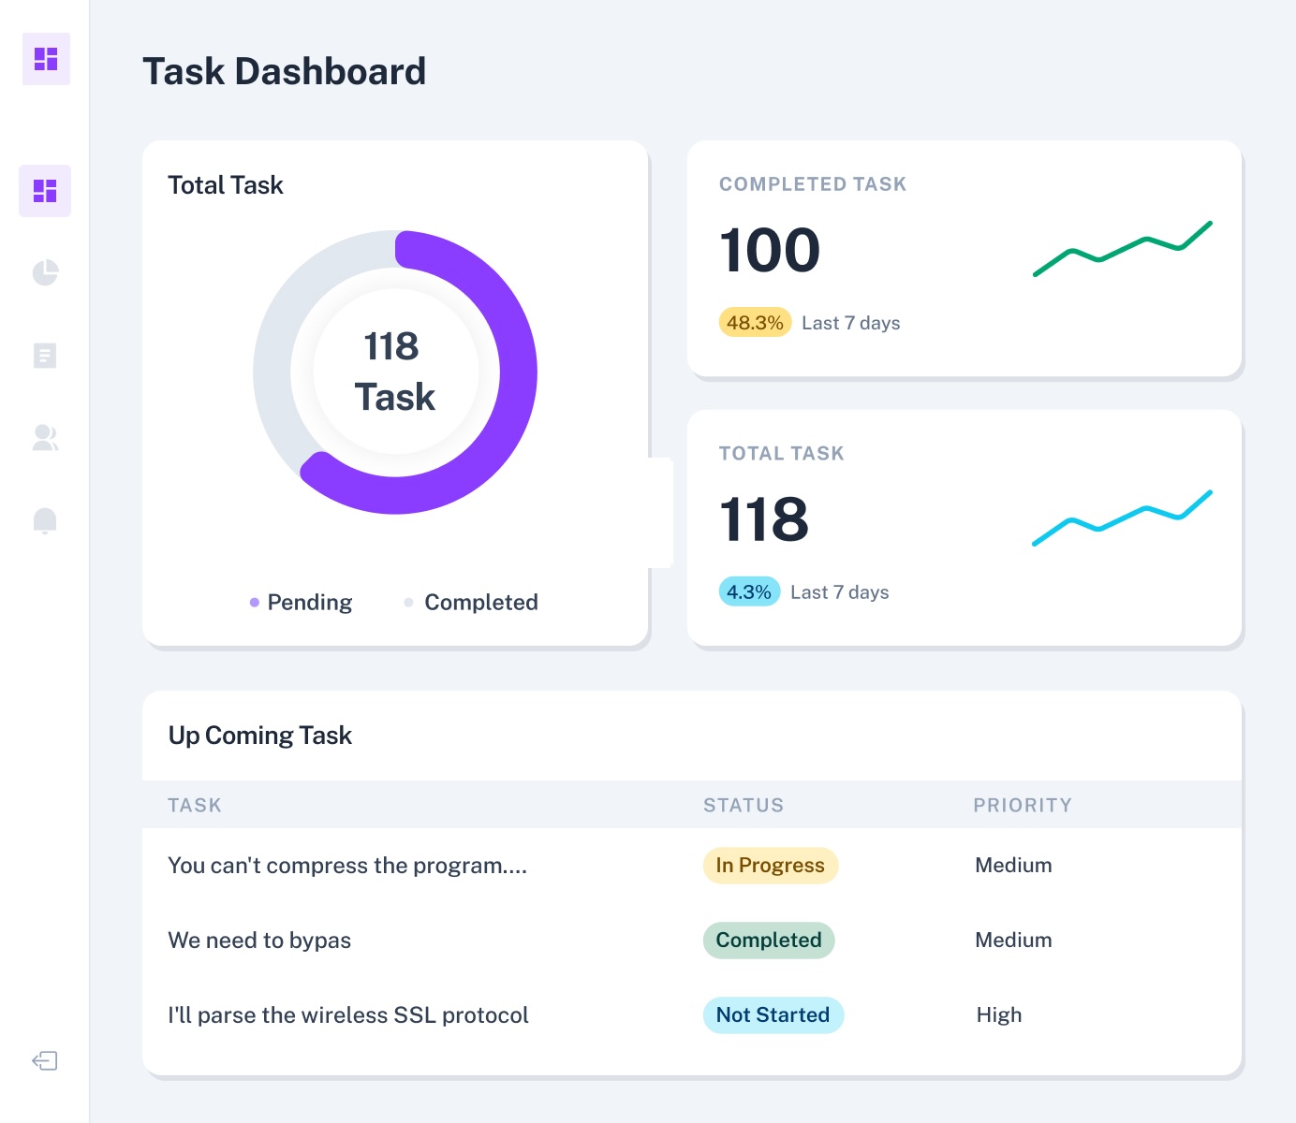Open the 'We need to bypas' task
The width and height of the screenshot is (1296, 1123).
tap(259, 941)
